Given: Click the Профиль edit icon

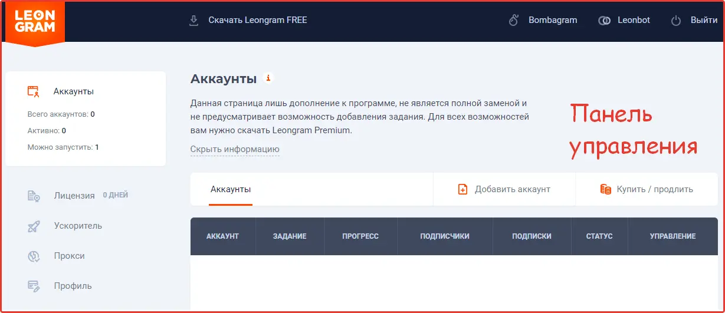Looking at the screenshot, I should [34, 286].
